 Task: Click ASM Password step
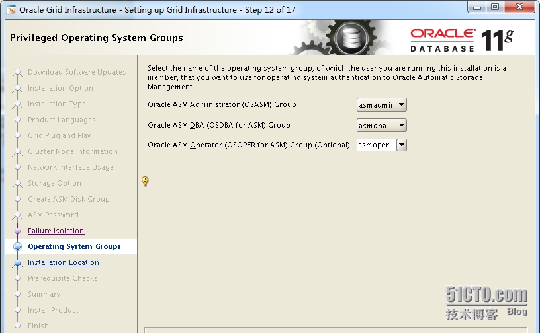point(53,215)
